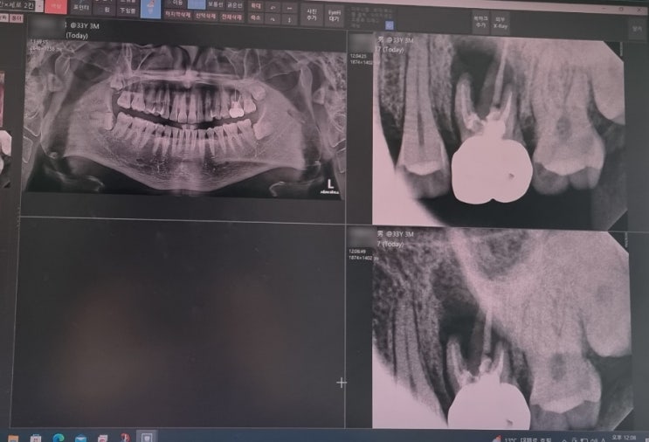
Task: Open Microsoft Edge from the taskbar
Action: [x=59, y=438]
